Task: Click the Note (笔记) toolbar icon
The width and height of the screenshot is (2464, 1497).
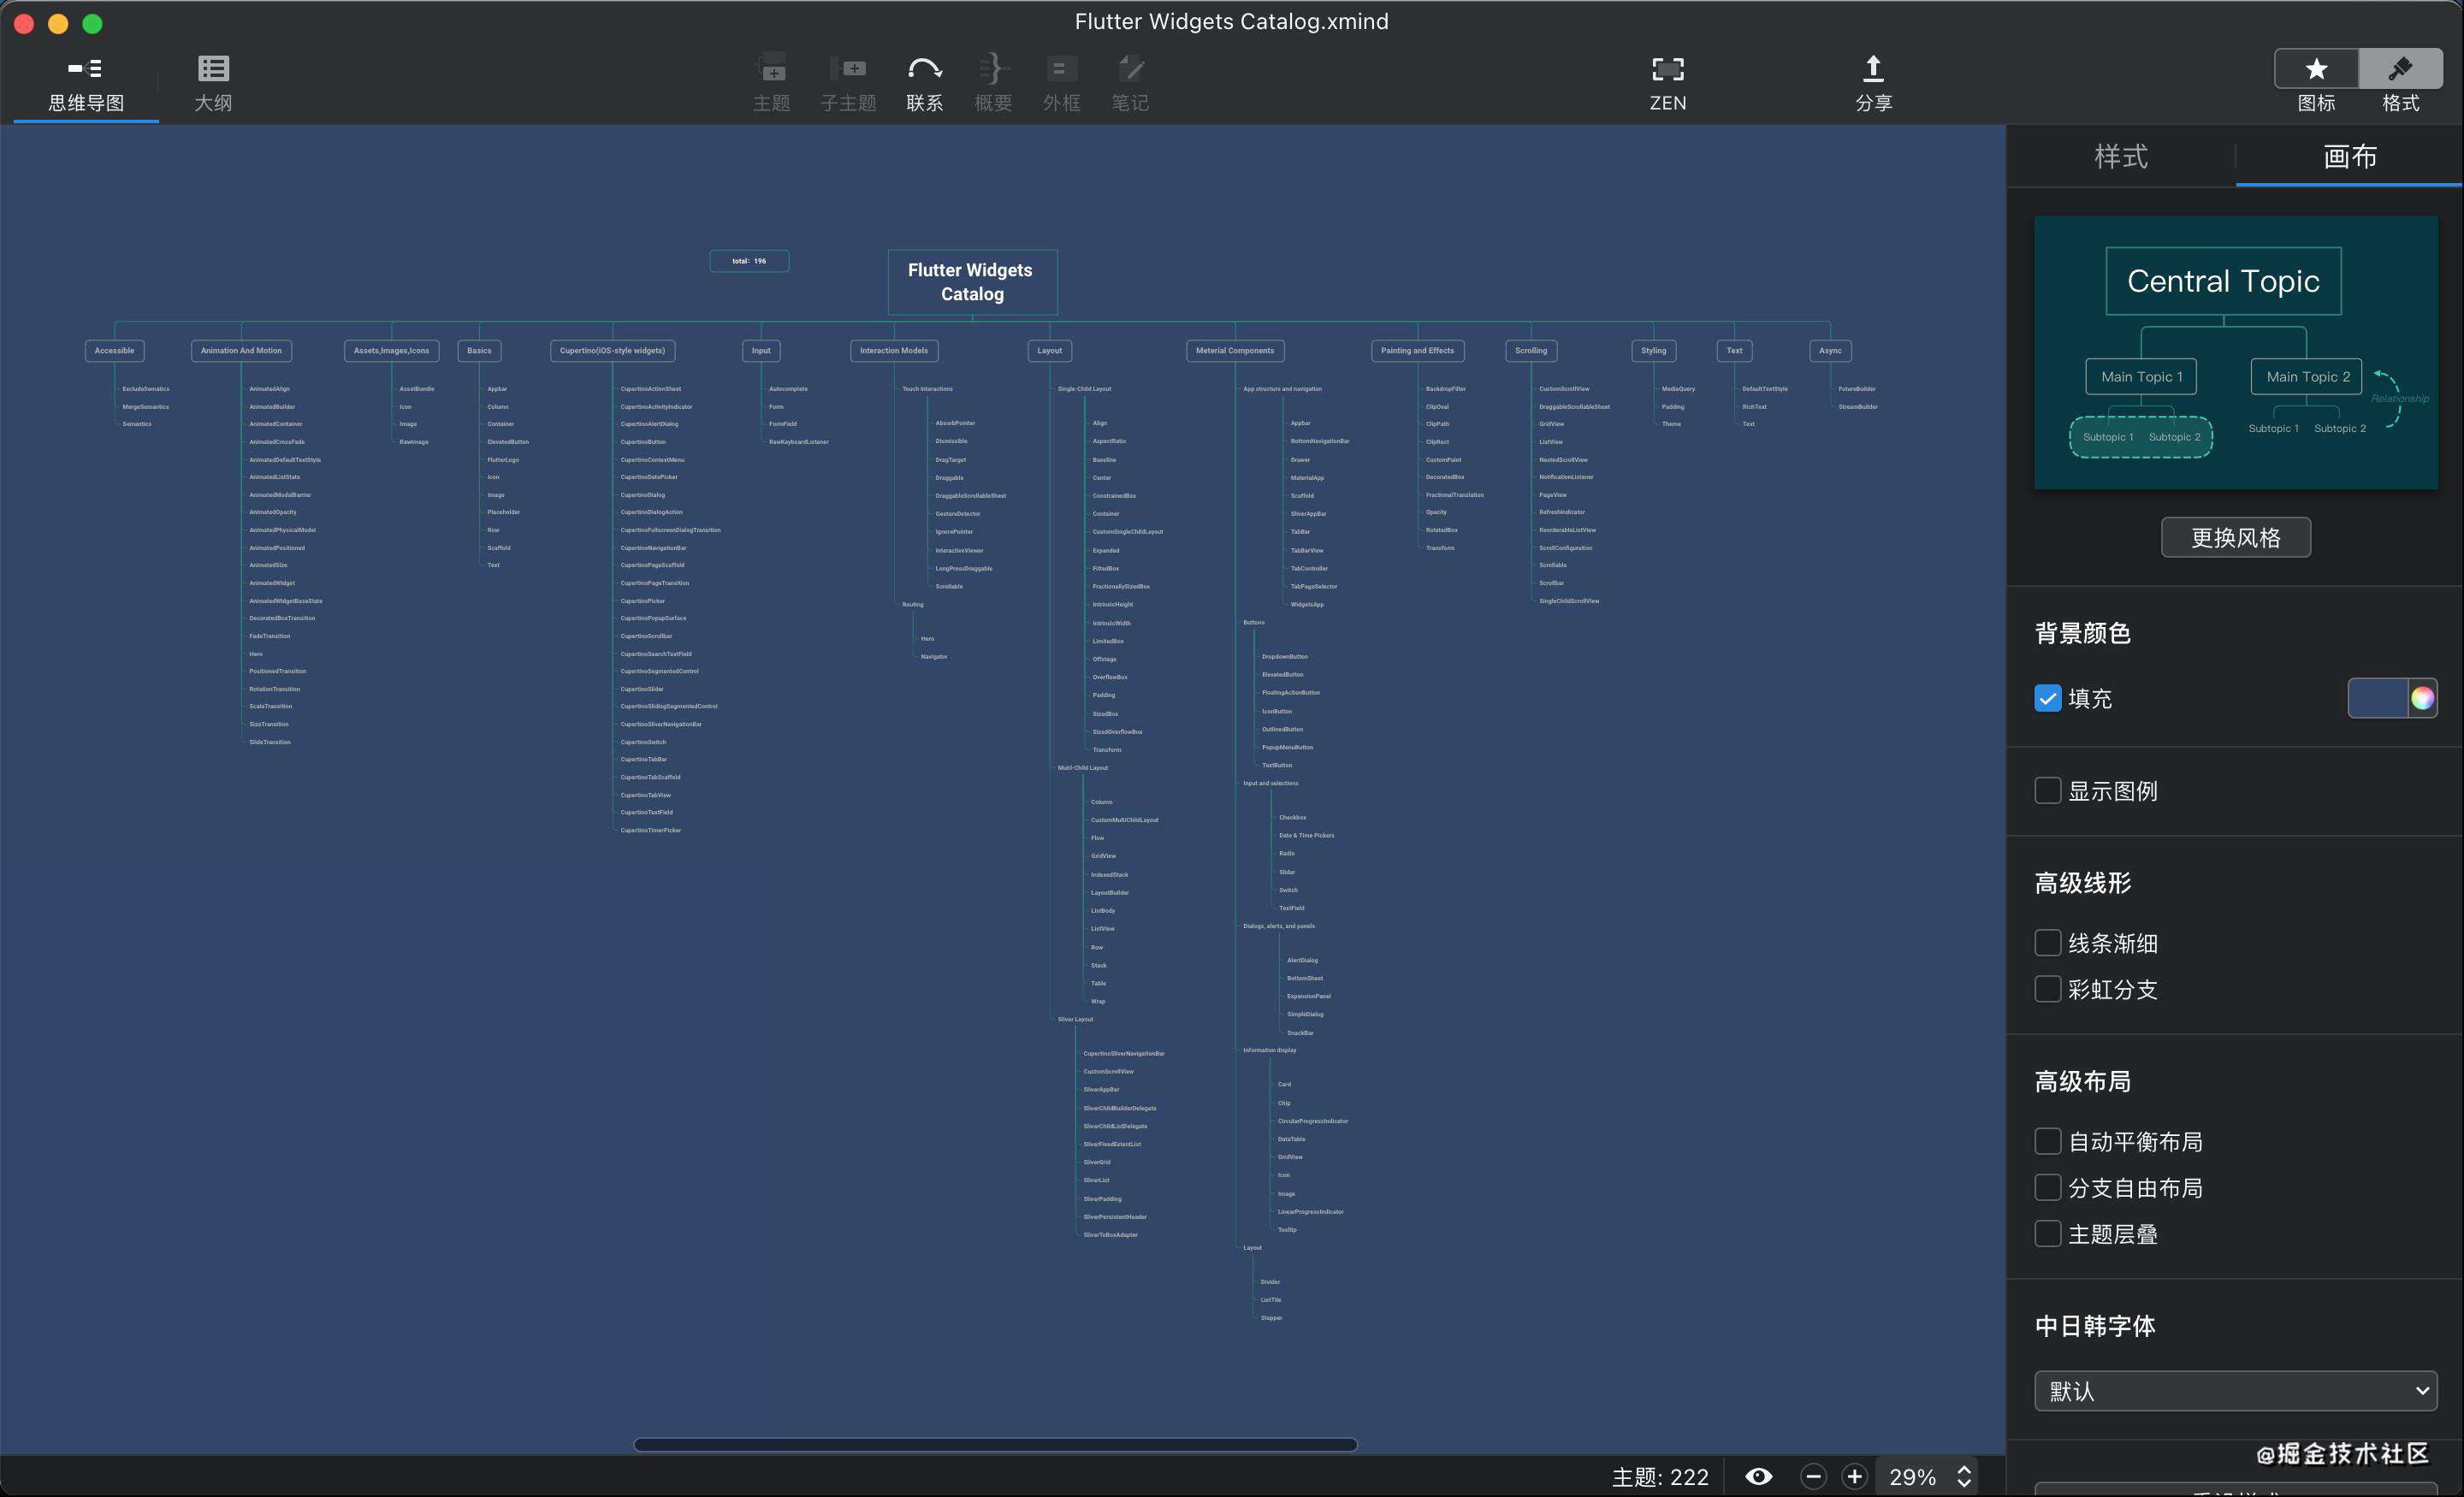Action: coord(1130,84)
